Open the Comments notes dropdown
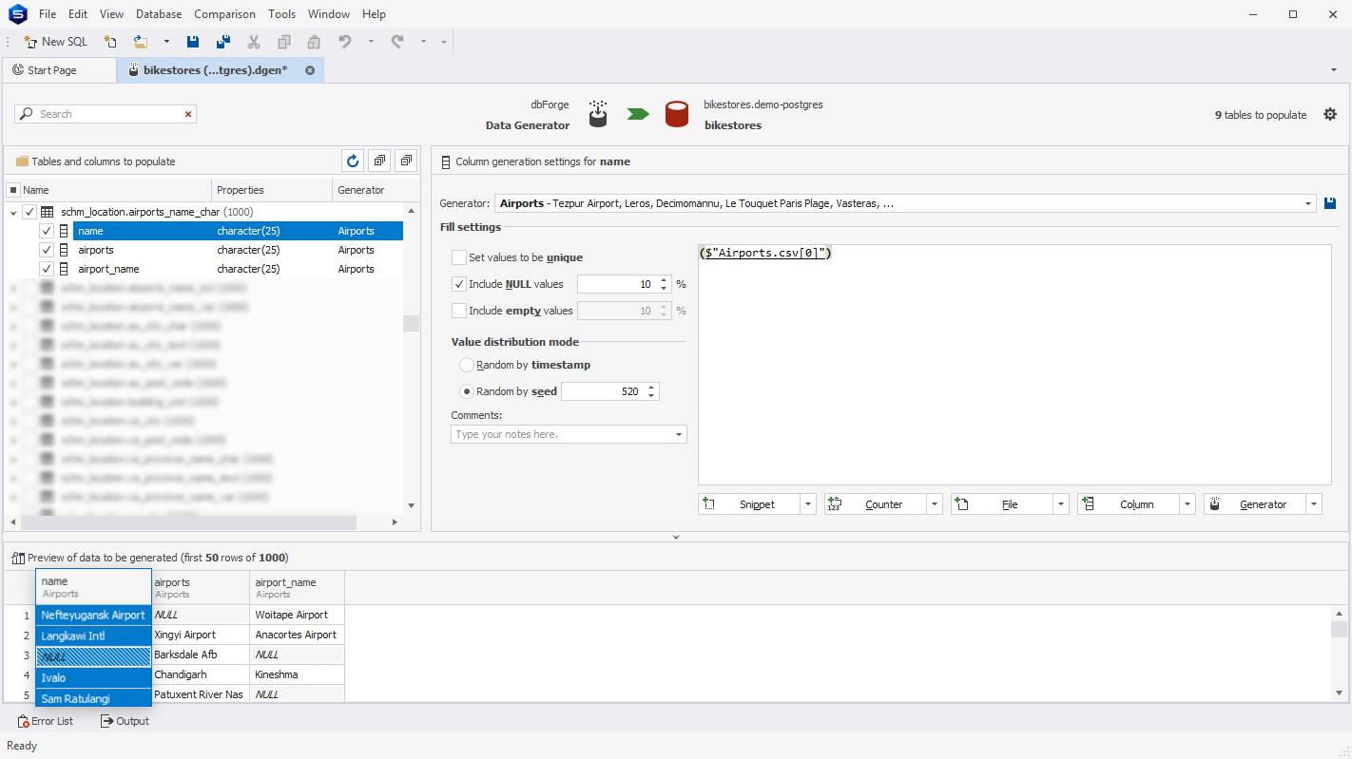Screen dimensions: 1352x759 click(x=679, y=434)
